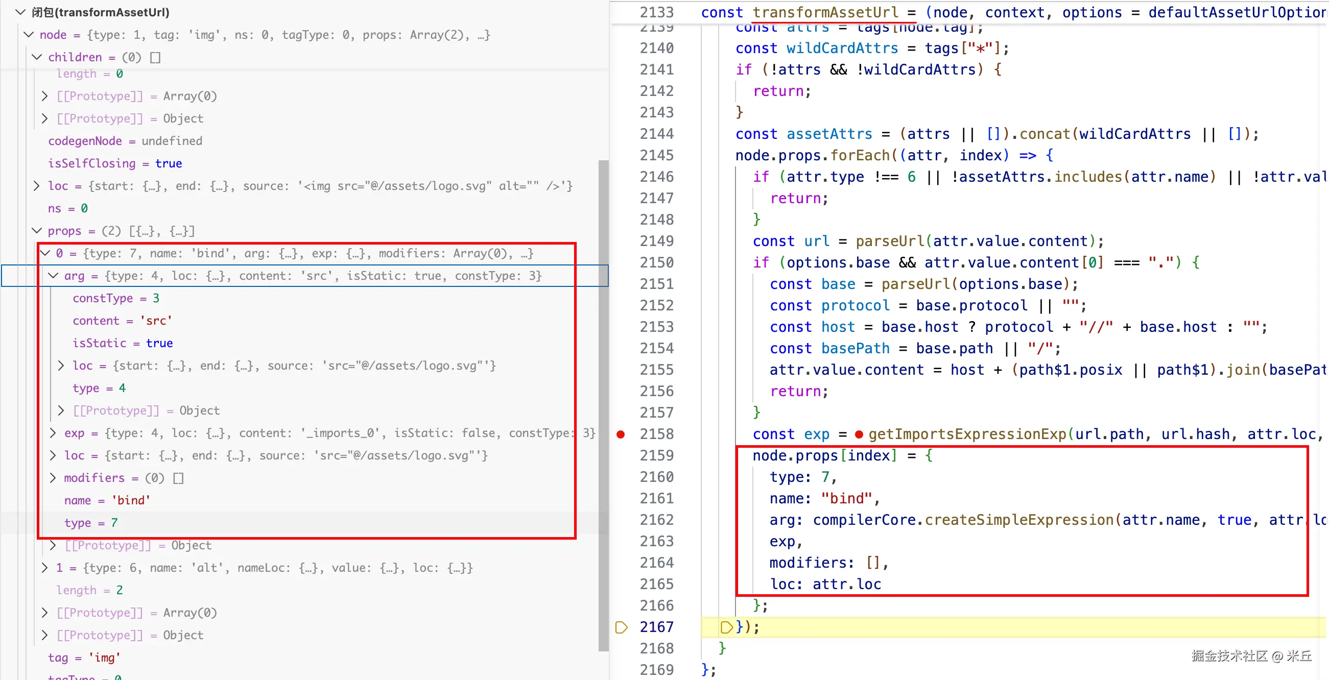1329x680 pixels.
Task: Collapse the props array entry
Action: pos(37,230)
